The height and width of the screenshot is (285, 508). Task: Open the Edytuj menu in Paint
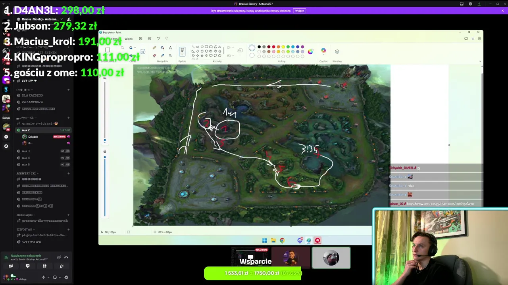click(x=115, y=39)
